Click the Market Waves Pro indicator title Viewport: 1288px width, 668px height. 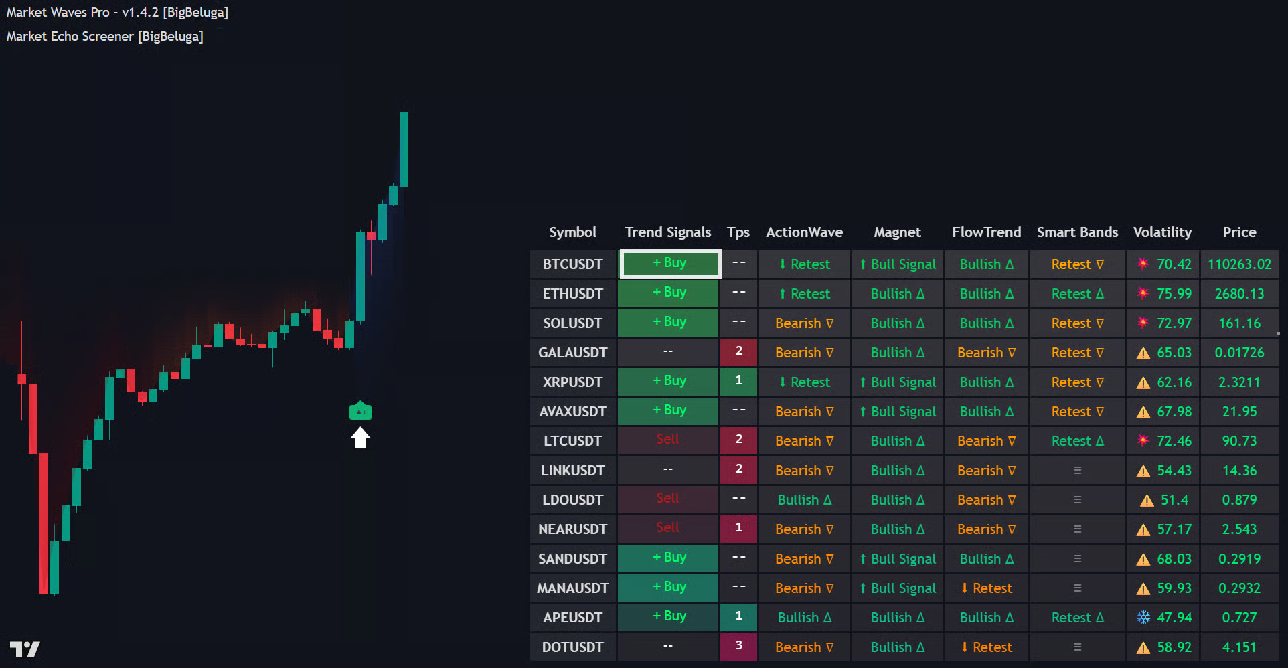pos(117,12)
